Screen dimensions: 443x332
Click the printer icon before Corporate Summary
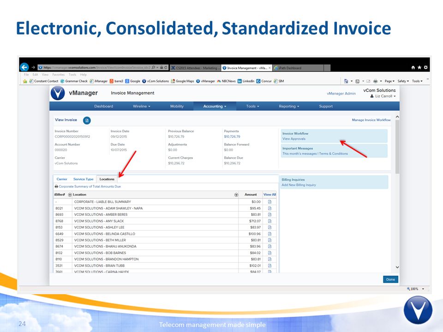click(56, 187)
